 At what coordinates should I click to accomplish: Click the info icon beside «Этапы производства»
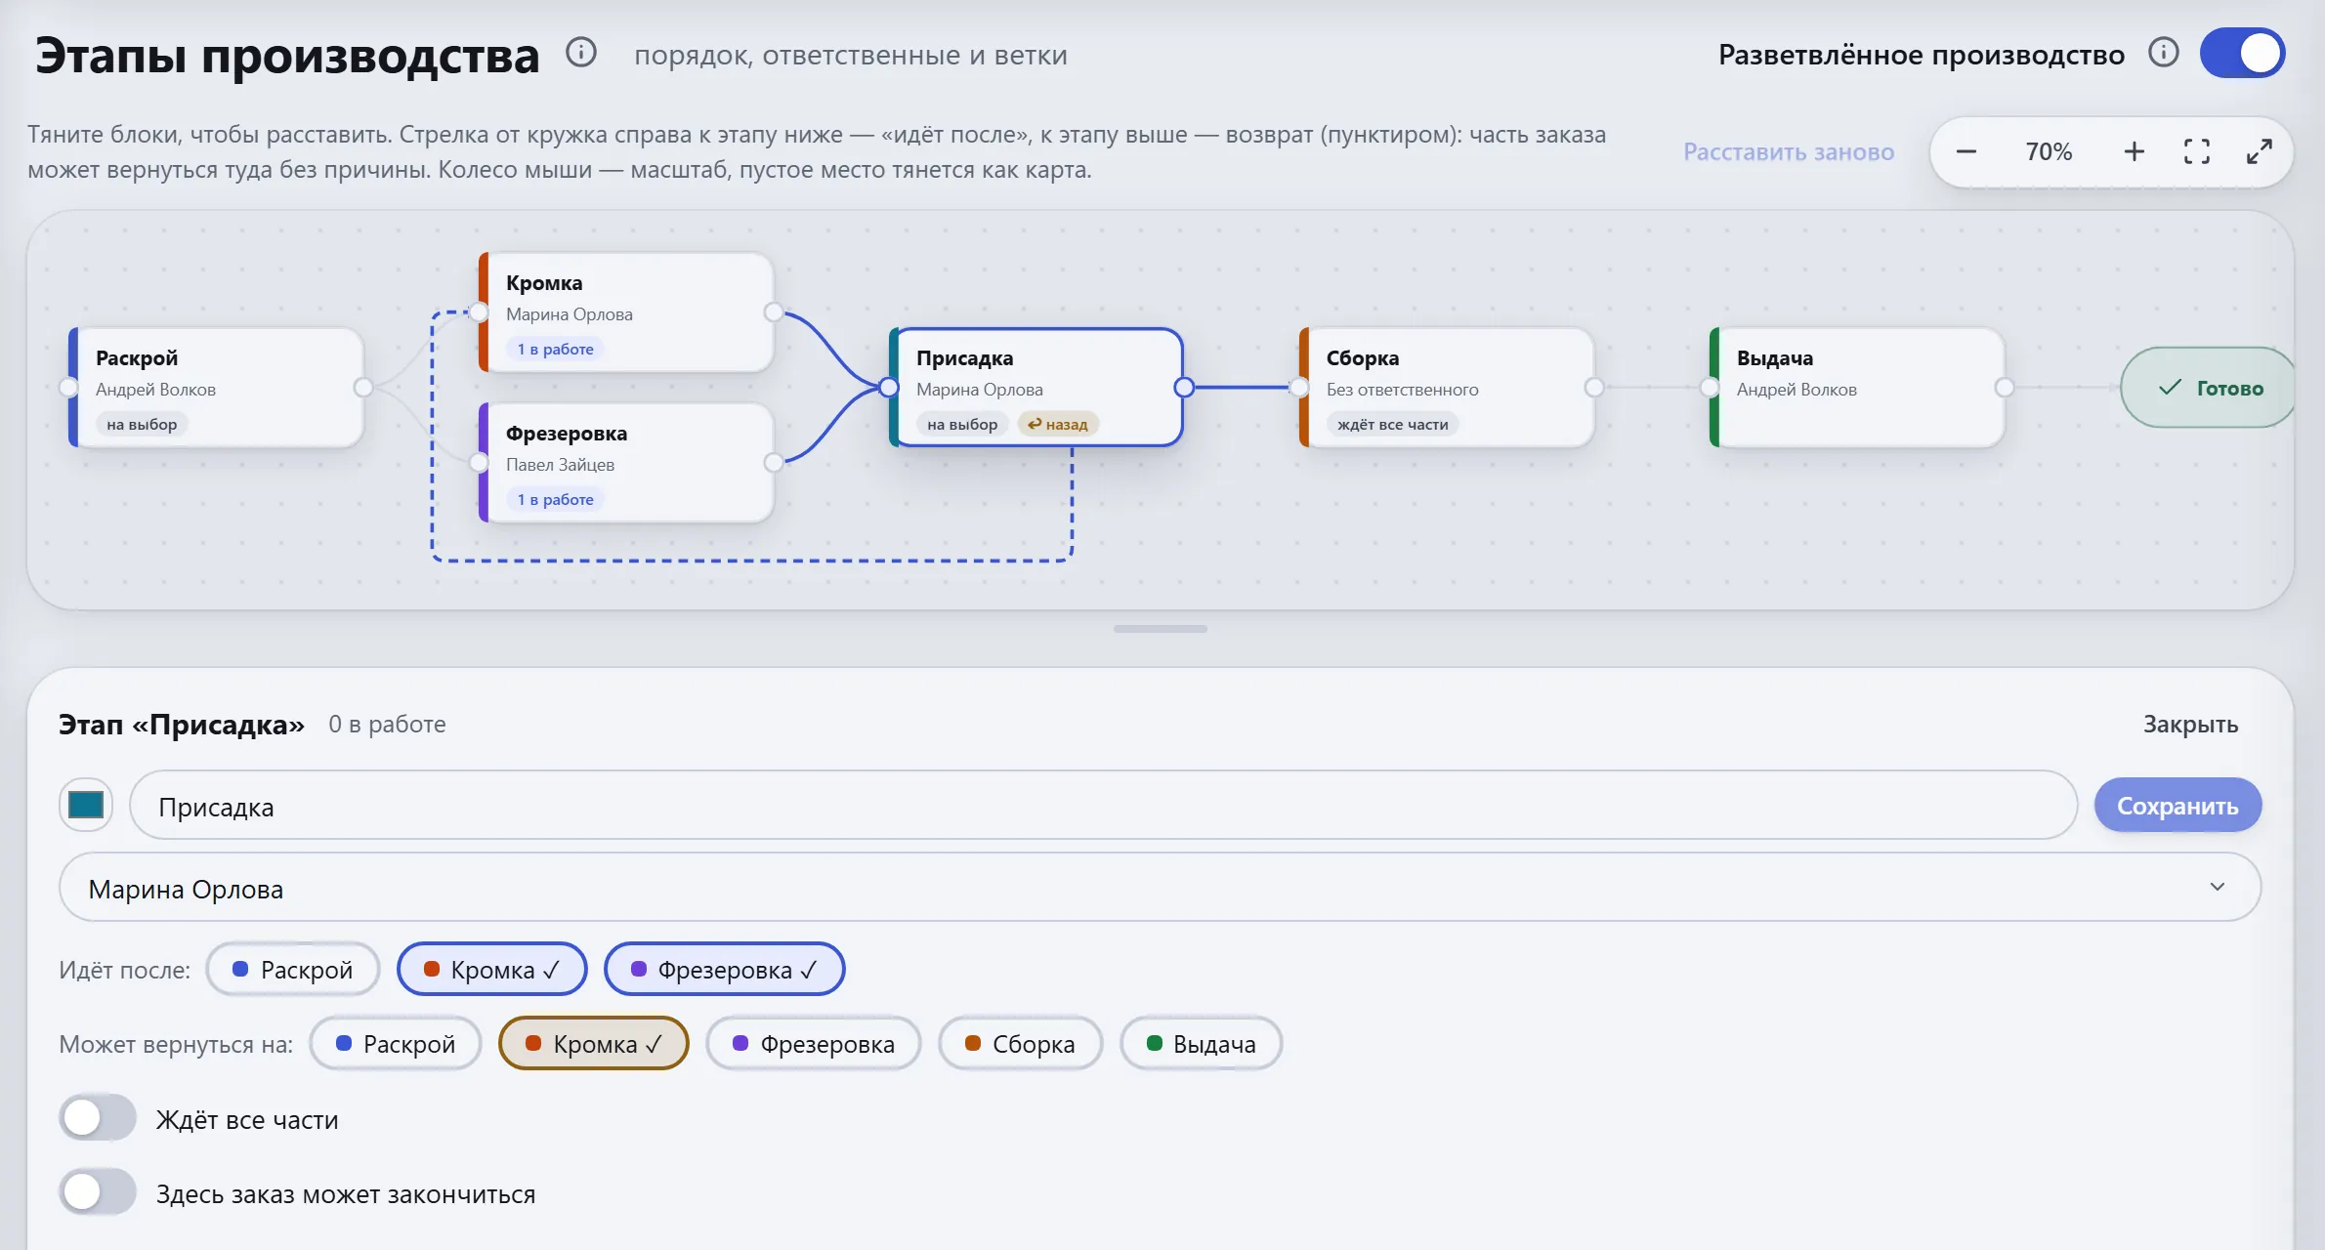581,53
